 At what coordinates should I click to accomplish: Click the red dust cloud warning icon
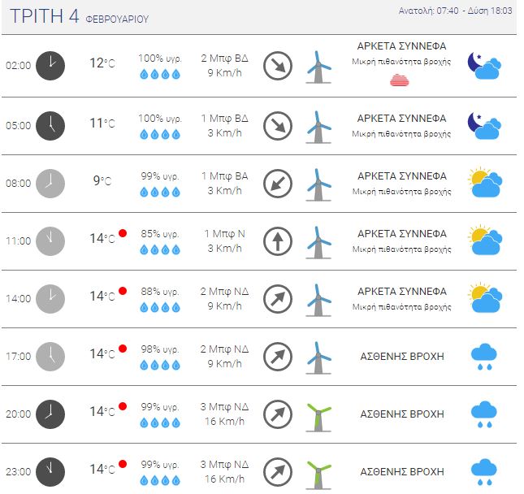tap(400, 80)
